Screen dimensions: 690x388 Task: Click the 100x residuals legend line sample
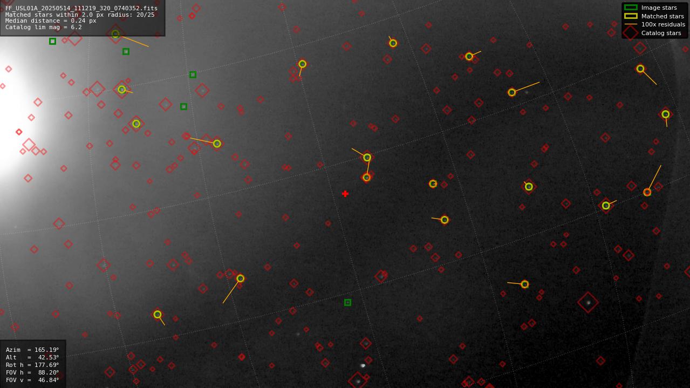tap(631, 24)
